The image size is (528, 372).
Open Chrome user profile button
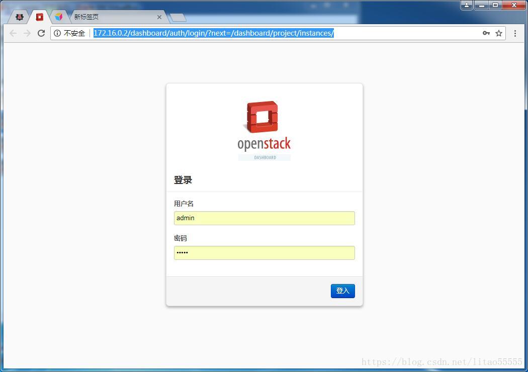pyautogui.click(x=466, y=5)
